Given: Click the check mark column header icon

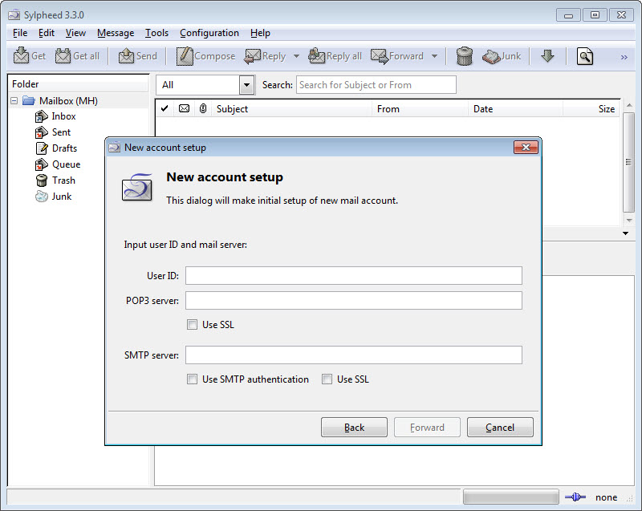Looking at the screenshot, I should 165,108.
